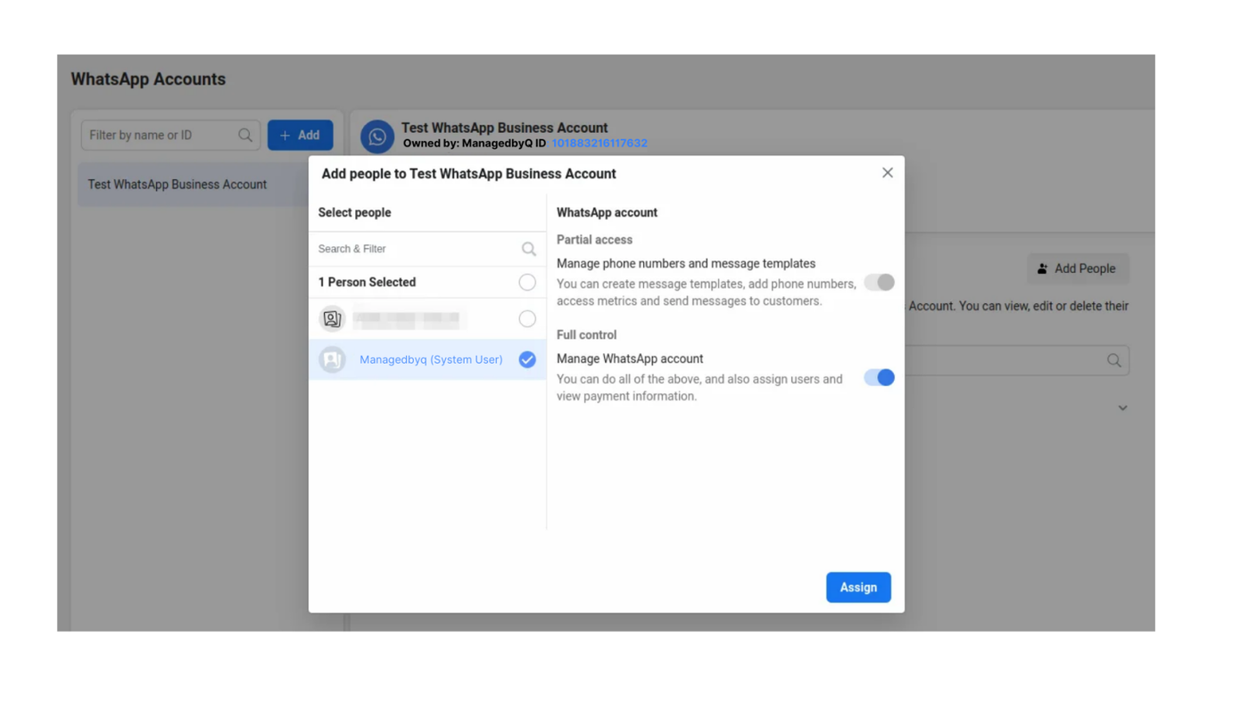Select Test WhatsApp Business Account in the list
This screenshot has width=1249, height=702.
coord(193,185)
